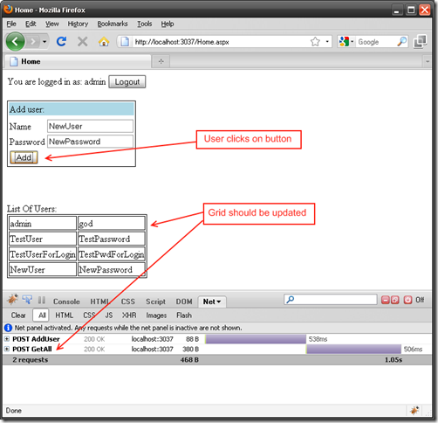Open the Bookmarks menu
Image resolution: width=438 pixels, height=423 pixels.
pos(113,24)
